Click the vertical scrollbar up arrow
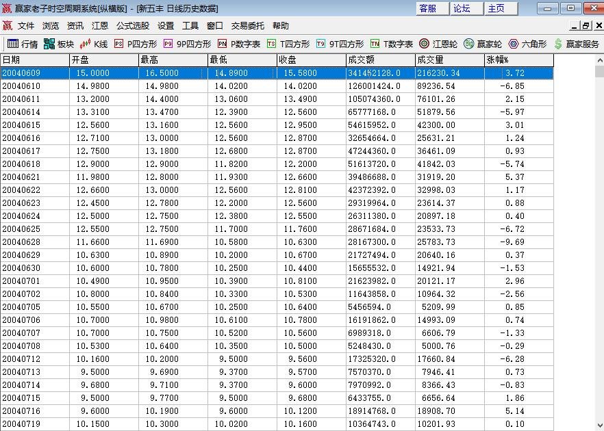Screen dimensions: 604x431 click(x=600, y=60)
